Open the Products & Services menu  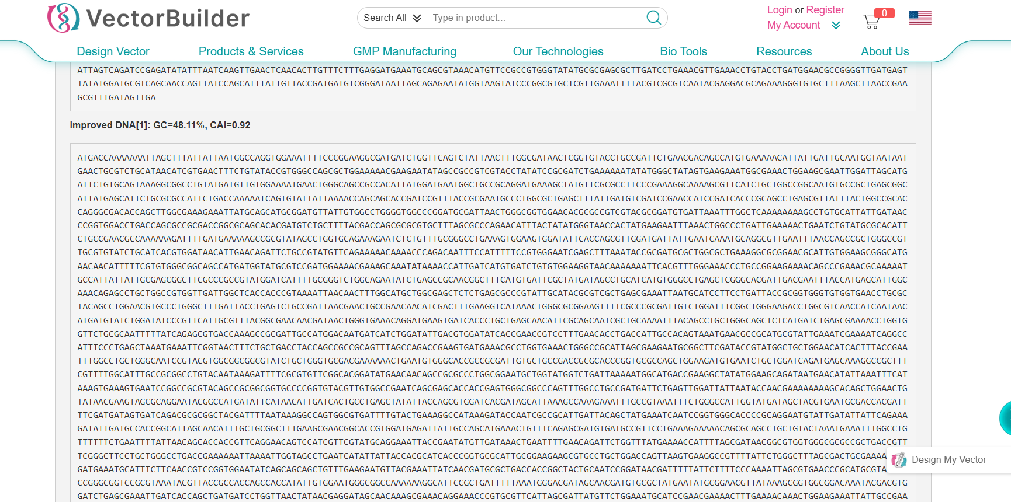coord(251,51)
